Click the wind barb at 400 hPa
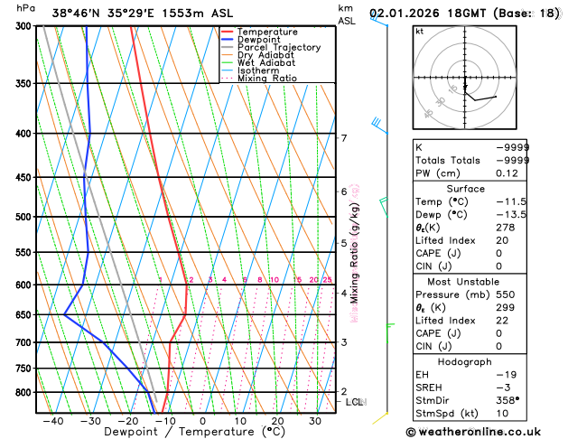 coord(380,126)
